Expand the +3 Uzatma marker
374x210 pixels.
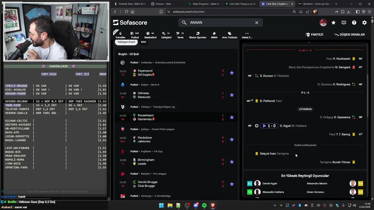coord(305,109)
